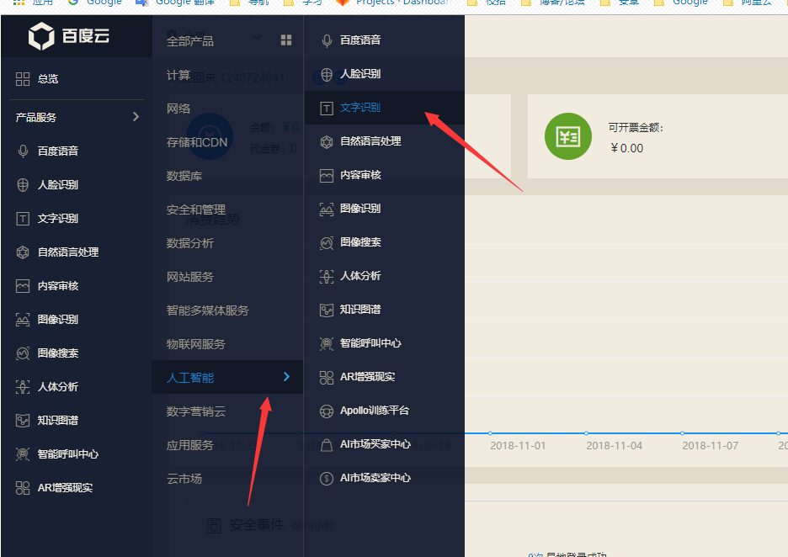The image size is (788, 557).
Task: Click the icon beside left sidebar 图像识别
Action: (23, 320)
